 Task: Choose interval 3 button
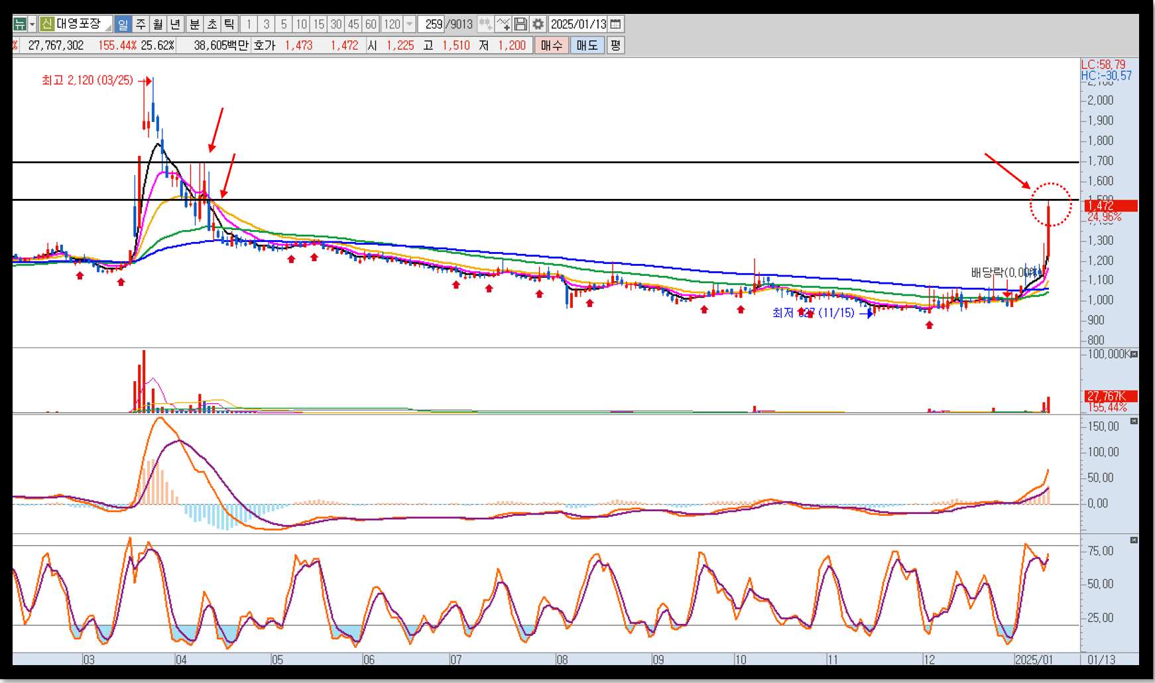[x=266, y=25]
